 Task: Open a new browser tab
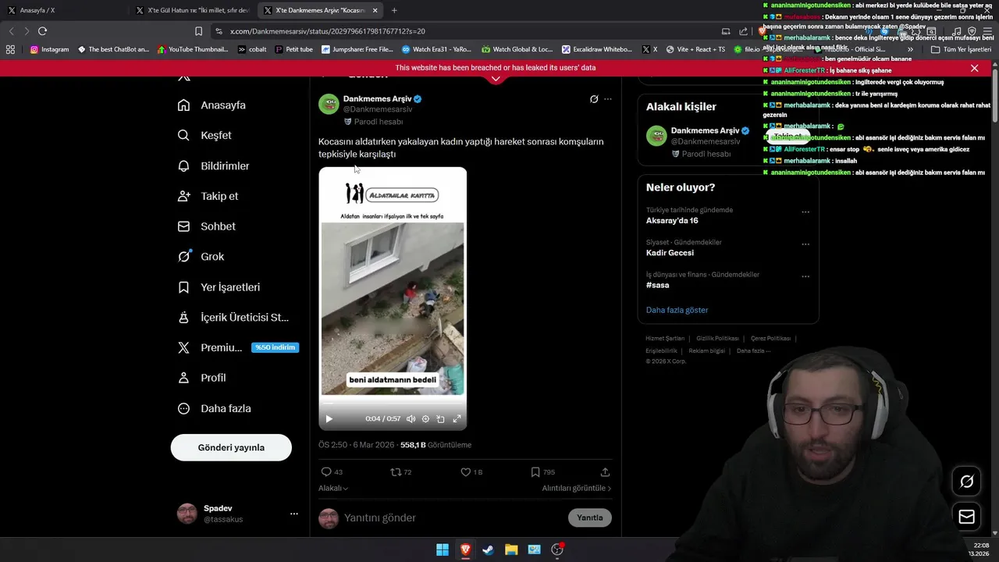click(394, 10)
